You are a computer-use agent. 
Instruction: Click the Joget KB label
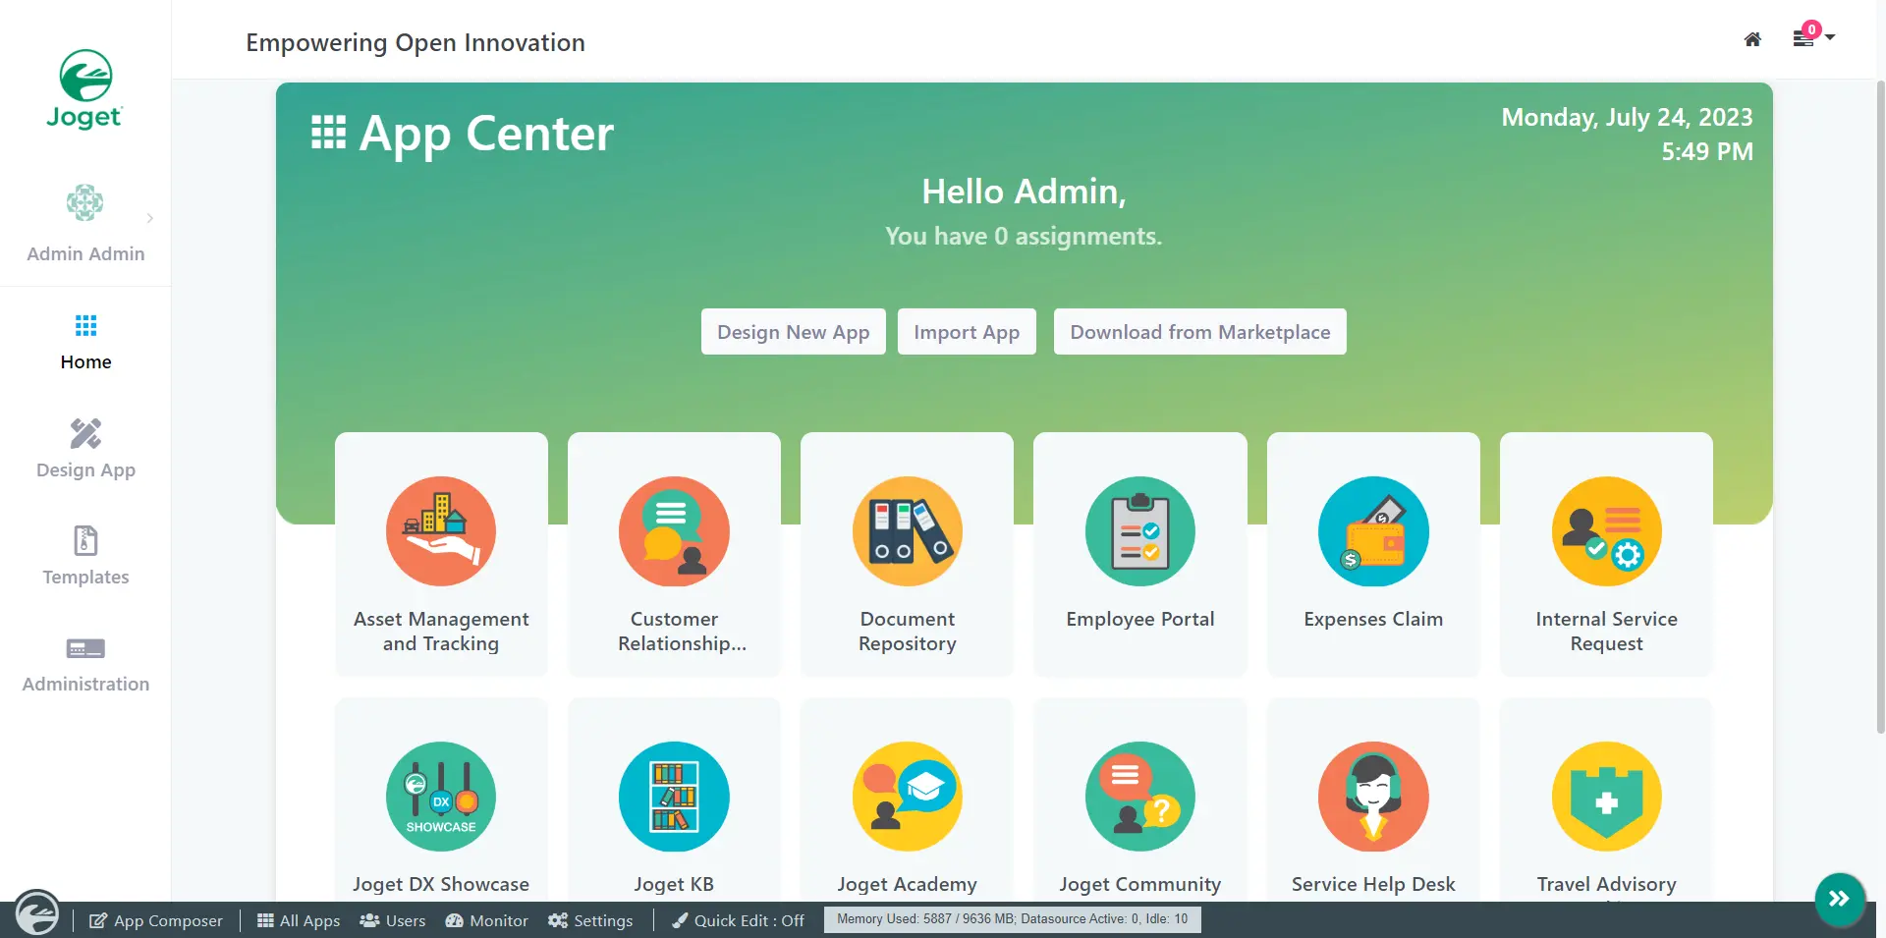674,884
